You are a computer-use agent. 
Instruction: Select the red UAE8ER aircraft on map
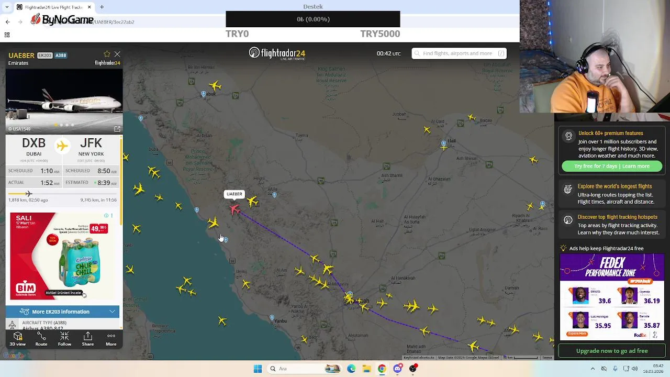pos(234,210)
